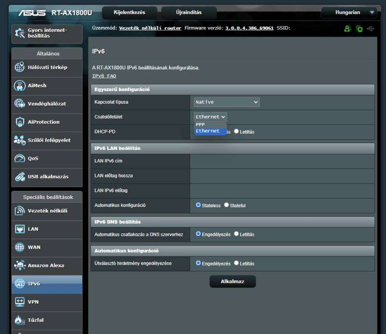Click the LAN IPv6 cím label
This screenshot has width=386, height=334.
[108, 161]
